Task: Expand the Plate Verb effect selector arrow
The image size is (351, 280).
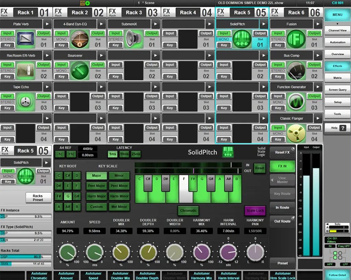Action: (47, 24)
